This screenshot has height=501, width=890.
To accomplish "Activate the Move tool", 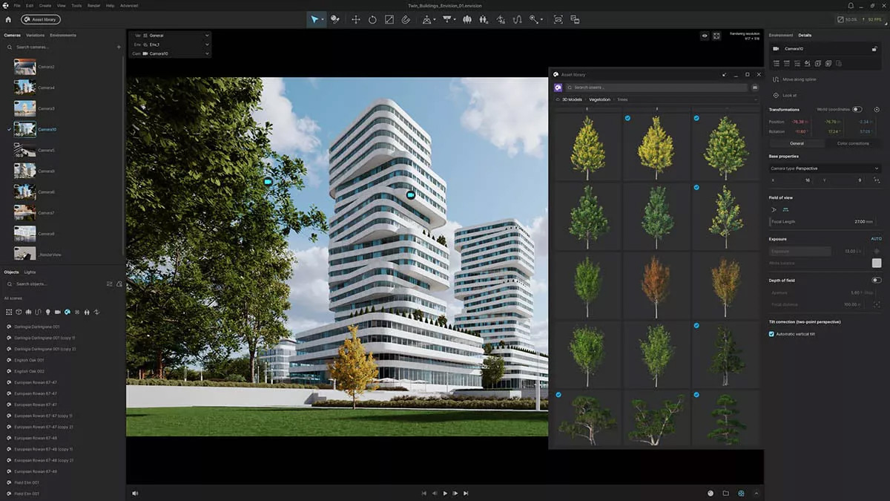I will [x=355, y=19].
